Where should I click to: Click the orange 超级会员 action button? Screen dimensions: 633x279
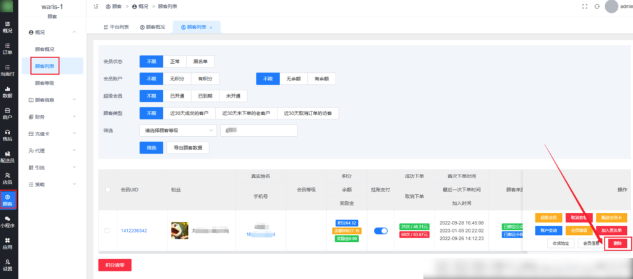click(x=550, y=218)
